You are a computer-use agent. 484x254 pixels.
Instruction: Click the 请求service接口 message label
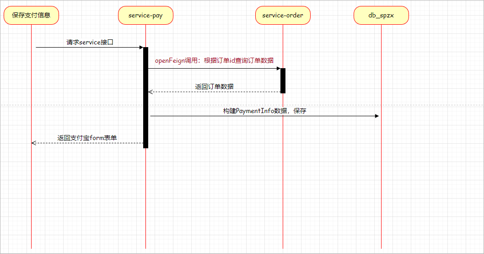[x=90, y=42]
